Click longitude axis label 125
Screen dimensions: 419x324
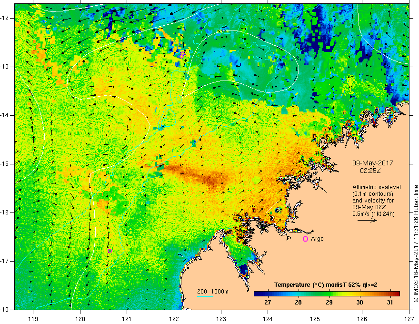tap(315, 319)
